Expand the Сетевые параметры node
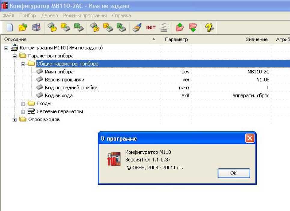Viewport: 290px width, 211px height. (x=23, y=112)
